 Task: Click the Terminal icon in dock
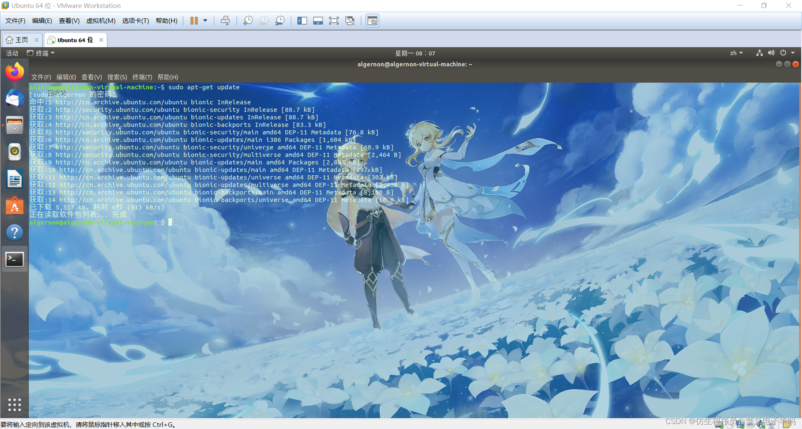pos(15,259)
